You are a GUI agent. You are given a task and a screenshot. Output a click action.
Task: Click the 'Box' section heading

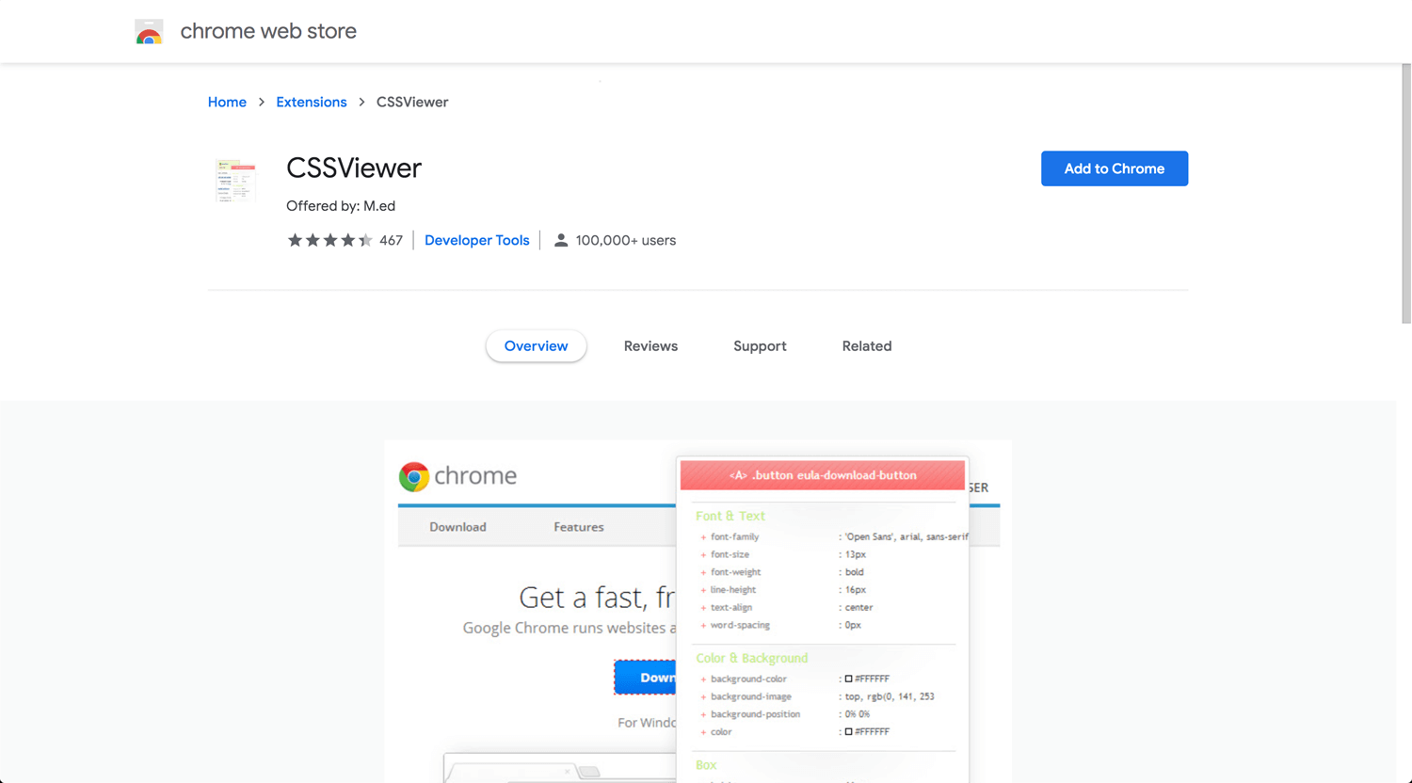[706, 765]
